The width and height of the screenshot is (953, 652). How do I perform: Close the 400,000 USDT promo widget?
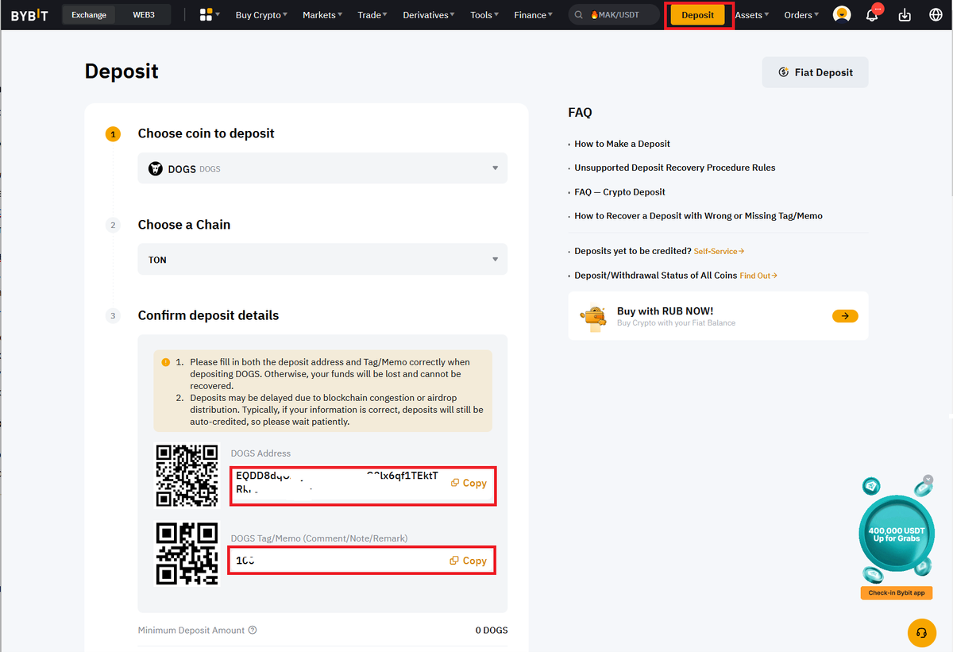coord(928,480)
